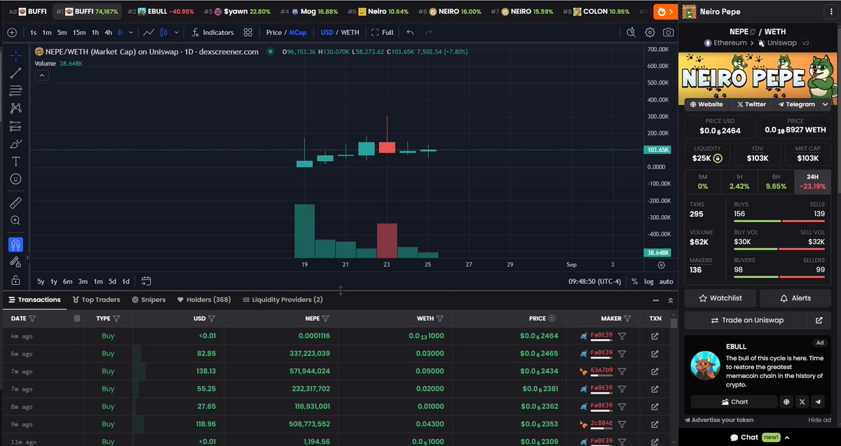Viewport: 841px width, 446px height.
Task: Add a symbol to compare with plus icon
Action: pyautogui.click(x=12, y=32)
